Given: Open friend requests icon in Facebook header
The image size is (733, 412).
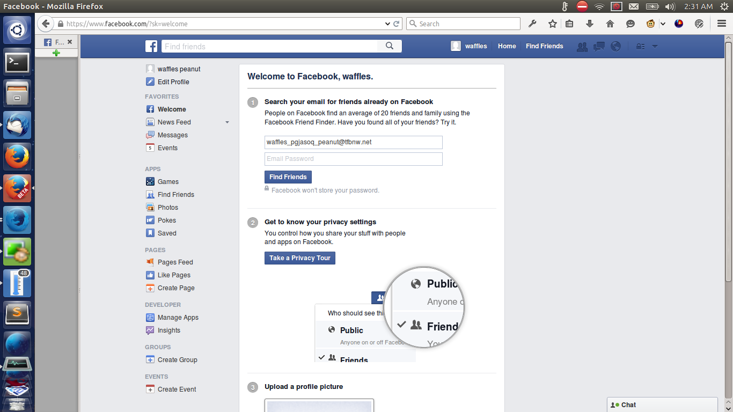Looking at the screenshot, I should (x=582, y=46).
